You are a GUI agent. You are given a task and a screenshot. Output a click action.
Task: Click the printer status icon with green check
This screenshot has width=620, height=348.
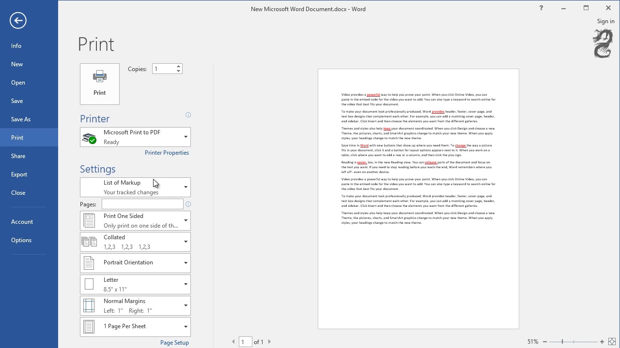tap(89, 138)
